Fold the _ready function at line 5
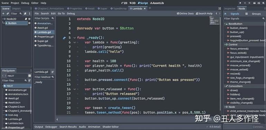Screen dimensions: 266x130 pyautogui.click(x=75, y=38)
